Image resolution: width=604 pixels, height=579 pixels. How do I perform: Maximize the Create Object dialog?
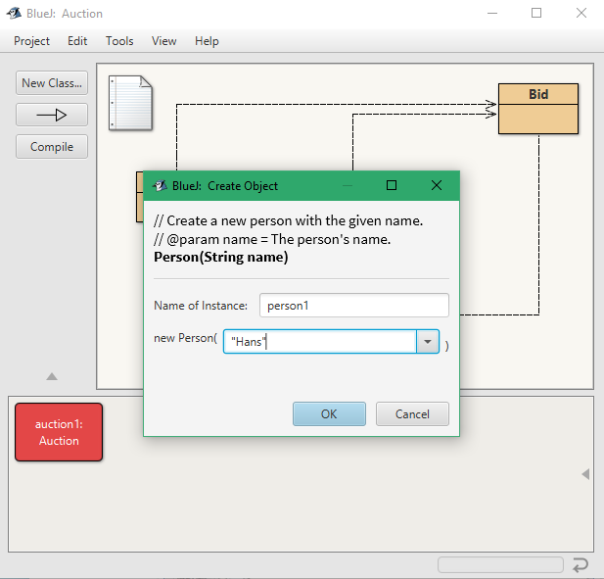tap(392, 185)
